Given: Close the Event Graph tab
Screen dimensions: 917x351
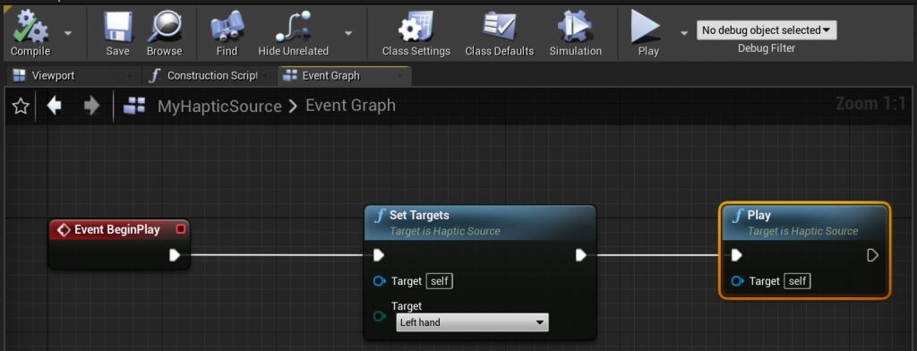Looking at the screenshot, I should [x=400, y=76].
